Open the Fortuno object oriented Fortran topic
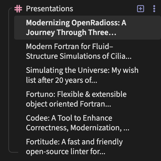This screenshot has height=161, width=161. pyautogui.click(x=76, y=99)
